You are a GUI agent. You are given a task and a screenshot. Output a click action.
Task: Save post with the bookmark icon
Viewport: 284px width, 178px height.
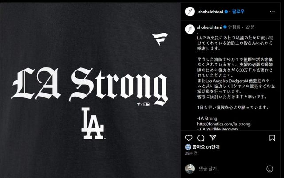(x=272, y=138)
